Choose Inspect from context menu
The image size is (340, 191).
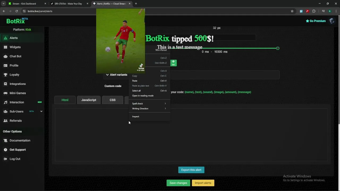149,116
